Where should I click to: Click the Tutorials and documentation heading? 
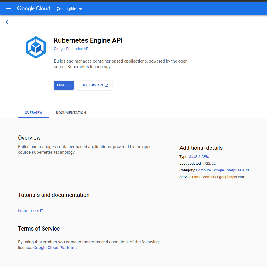pyautogui.click(x=54, y=195)
